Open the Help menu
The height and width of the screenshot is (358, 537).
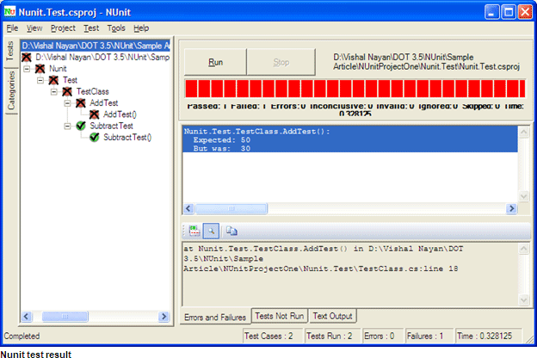pos(141,28)
